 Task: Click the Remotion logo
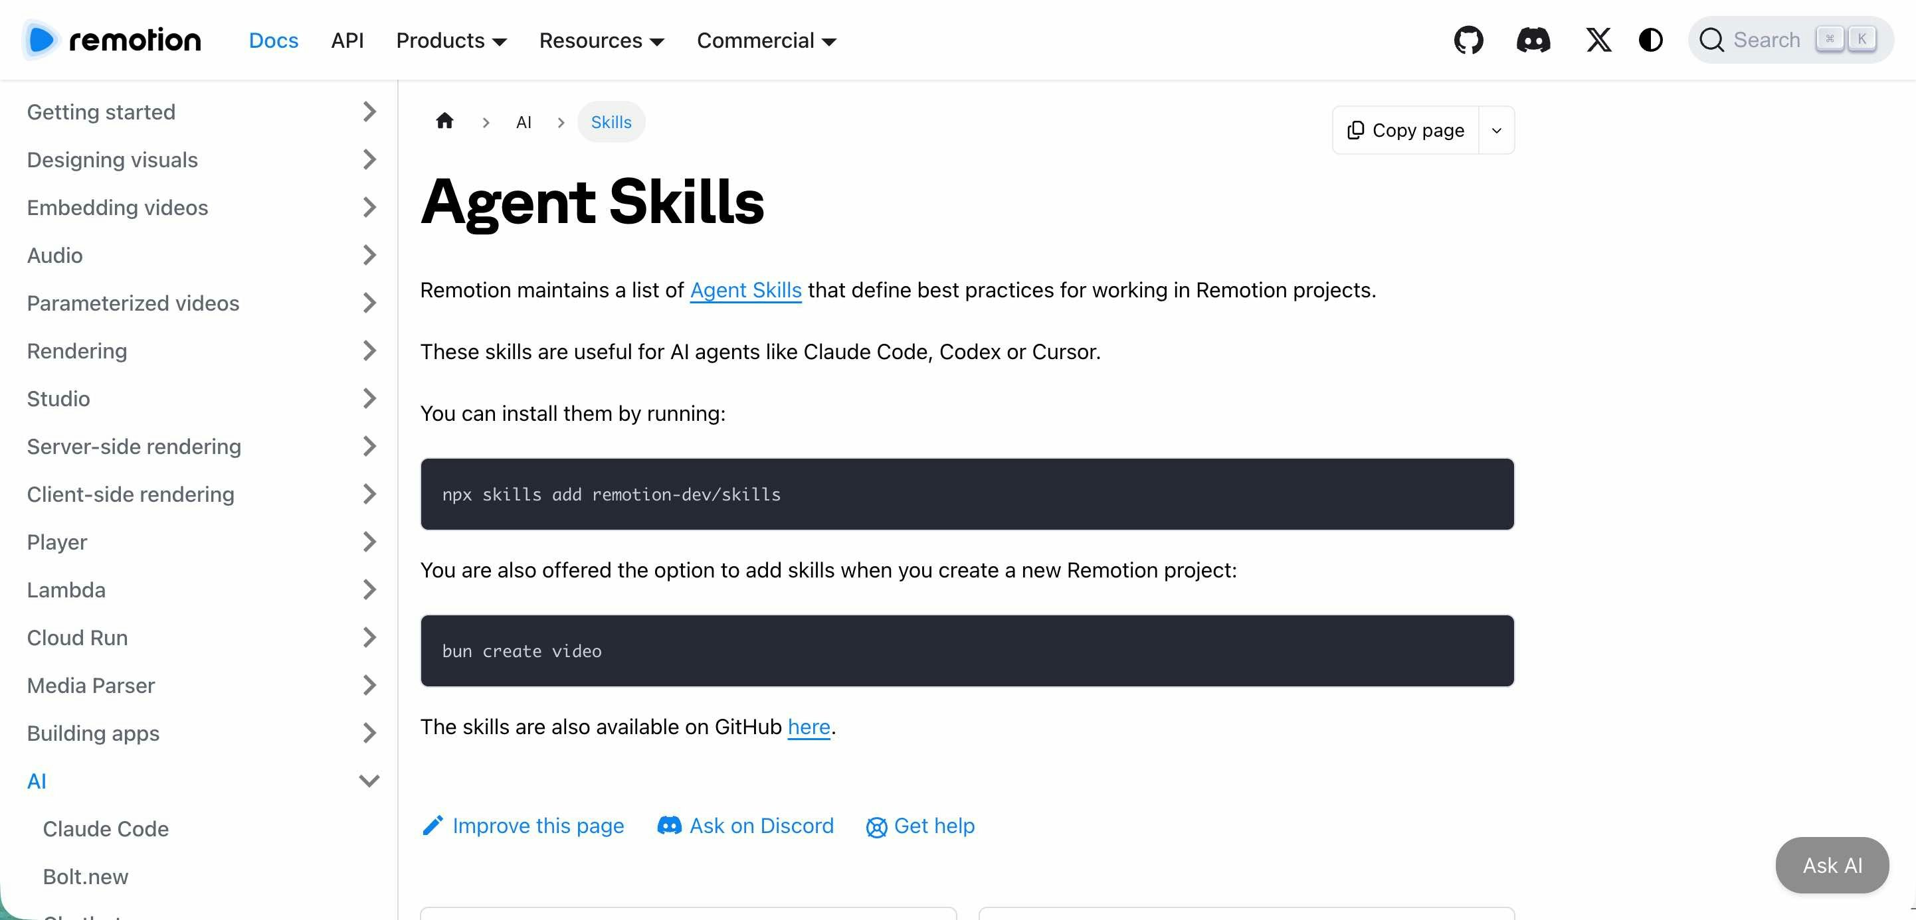pyautogui.click(x=112, y=40)
